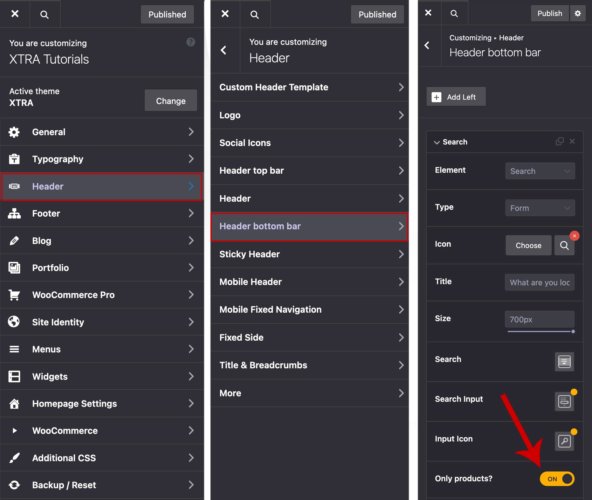The width and height of the screenshot is (592, 500).
Task: Open the Search style editor icon
Action: click(x=564, y=362)
